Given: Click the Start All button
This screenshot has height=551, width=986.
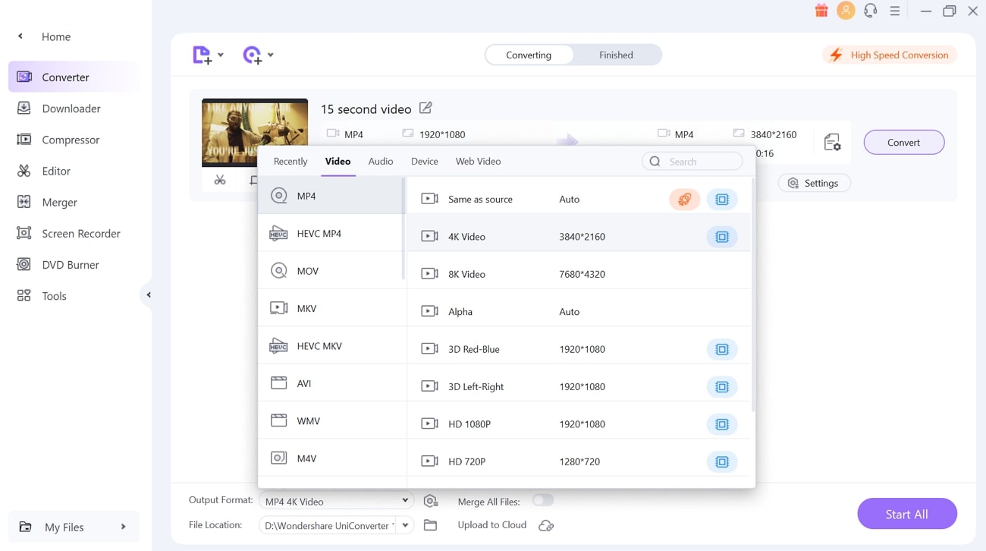Looking at the screenshot, I should pyautogui.click(x=906, y=514).
